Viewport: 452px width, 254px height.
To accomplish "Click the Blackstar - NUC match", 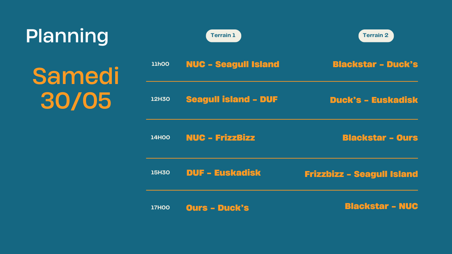I will 381,206.
